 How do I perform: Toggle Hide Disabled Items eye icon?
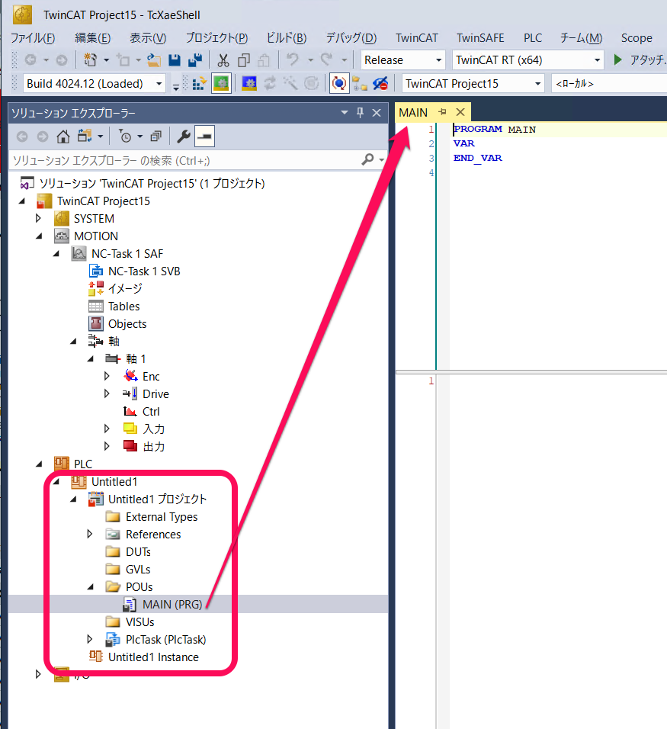click(x=380, y=84)
